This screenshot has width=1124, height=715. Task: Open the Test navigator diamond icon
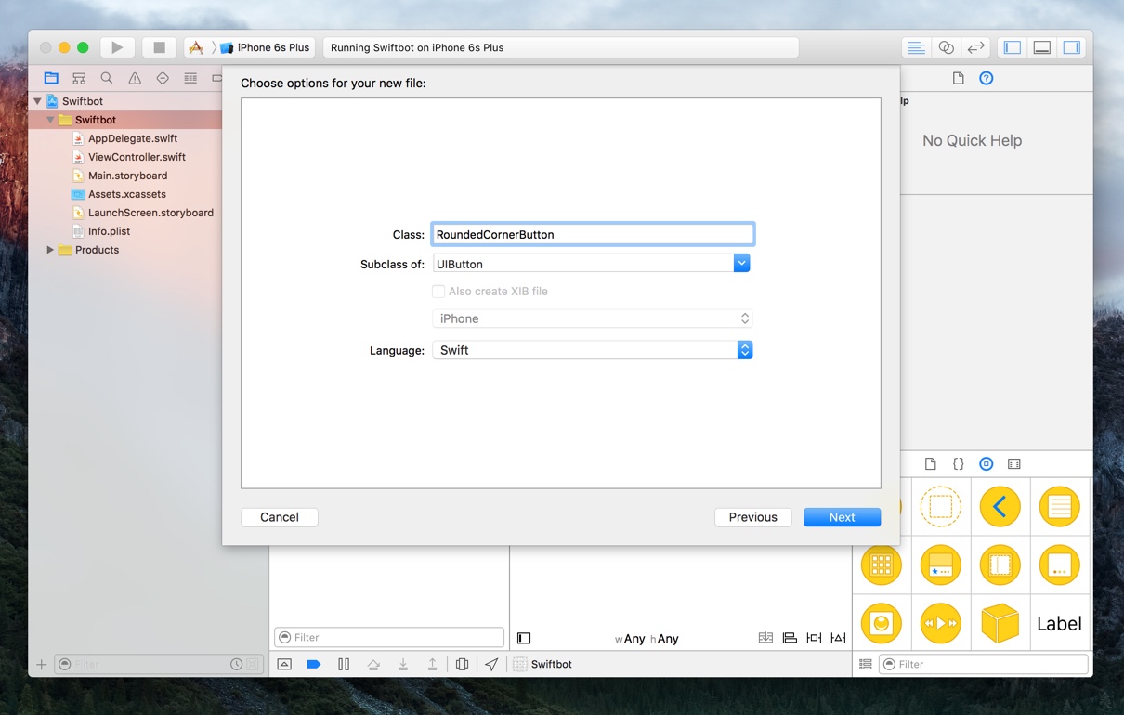point(163,78)
